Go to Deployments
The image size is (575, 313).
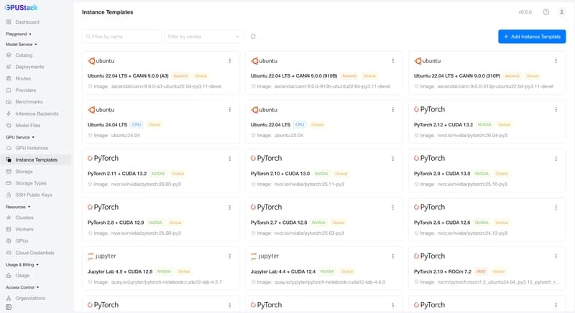(29, 67)
